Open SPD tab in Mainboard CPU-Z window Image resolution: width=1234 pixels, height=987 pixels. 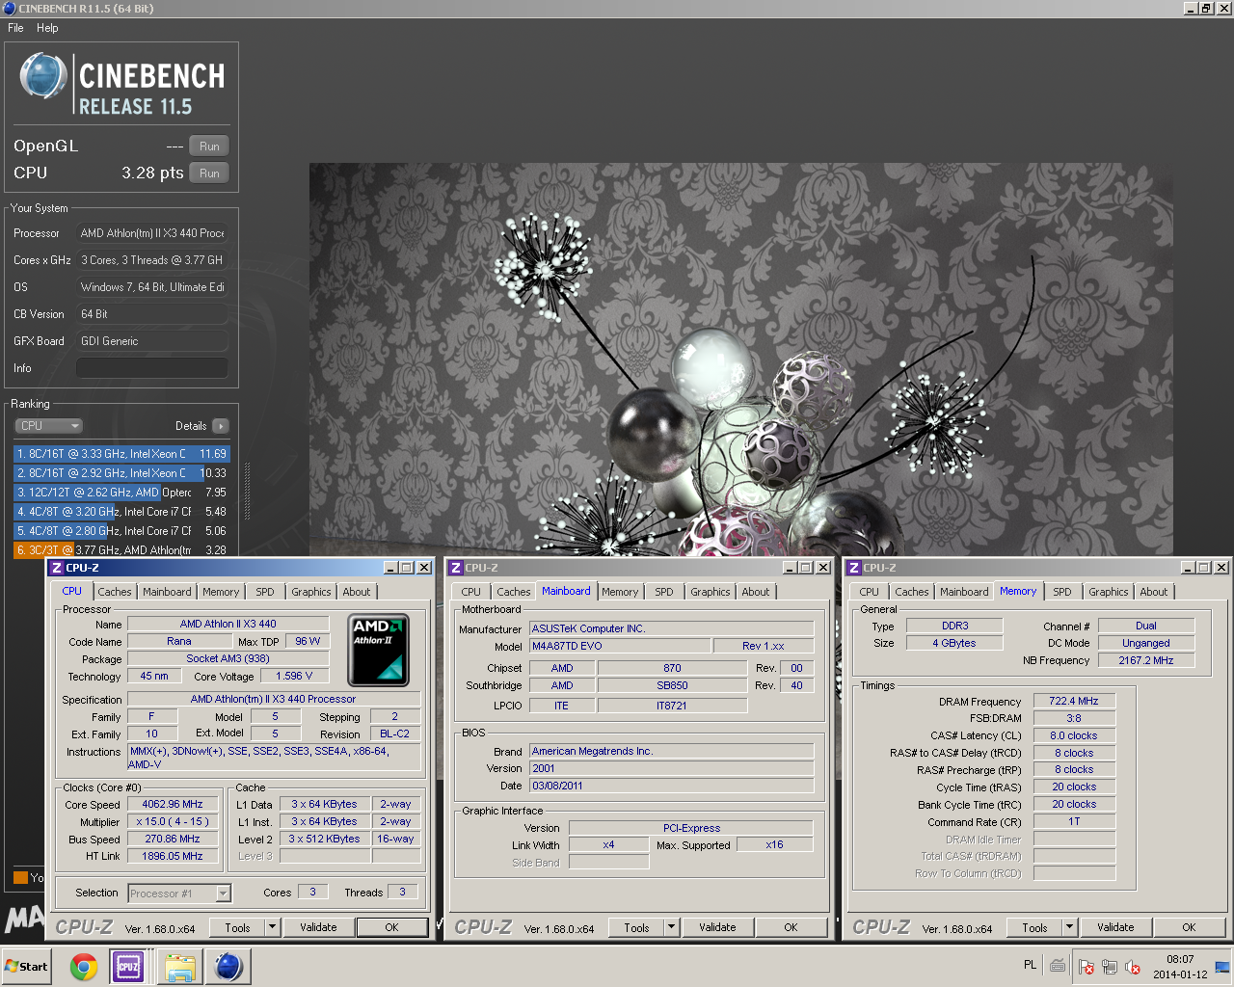(x=664, y=592)
